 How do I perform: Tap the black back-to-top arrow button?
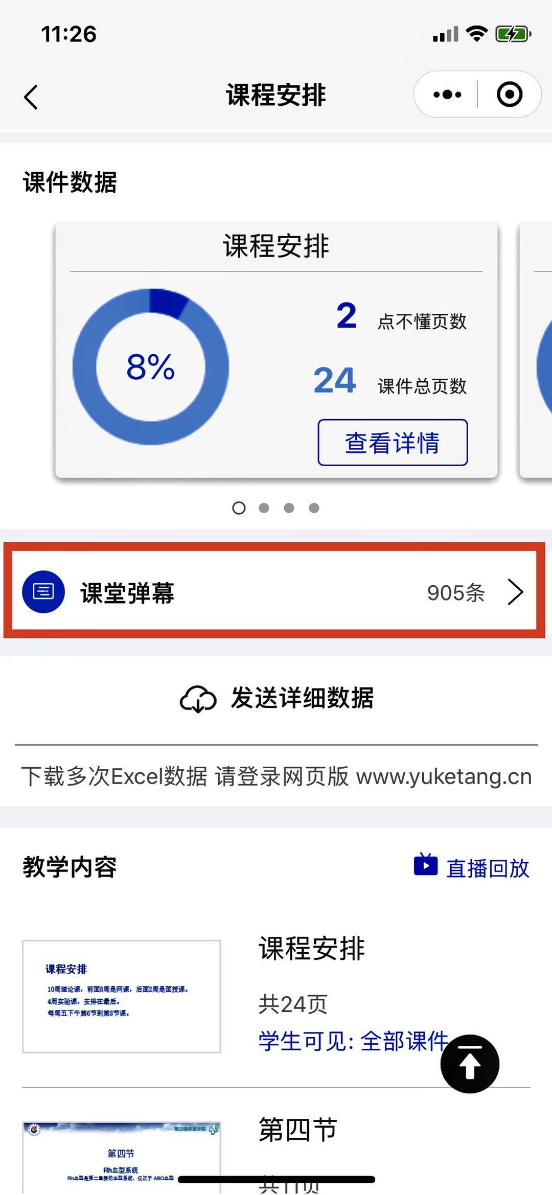pos(470,1064)
